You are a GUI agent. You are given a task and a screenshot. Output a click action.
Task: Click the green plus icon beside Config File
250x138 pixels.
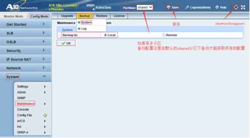(x=45, y=115)
